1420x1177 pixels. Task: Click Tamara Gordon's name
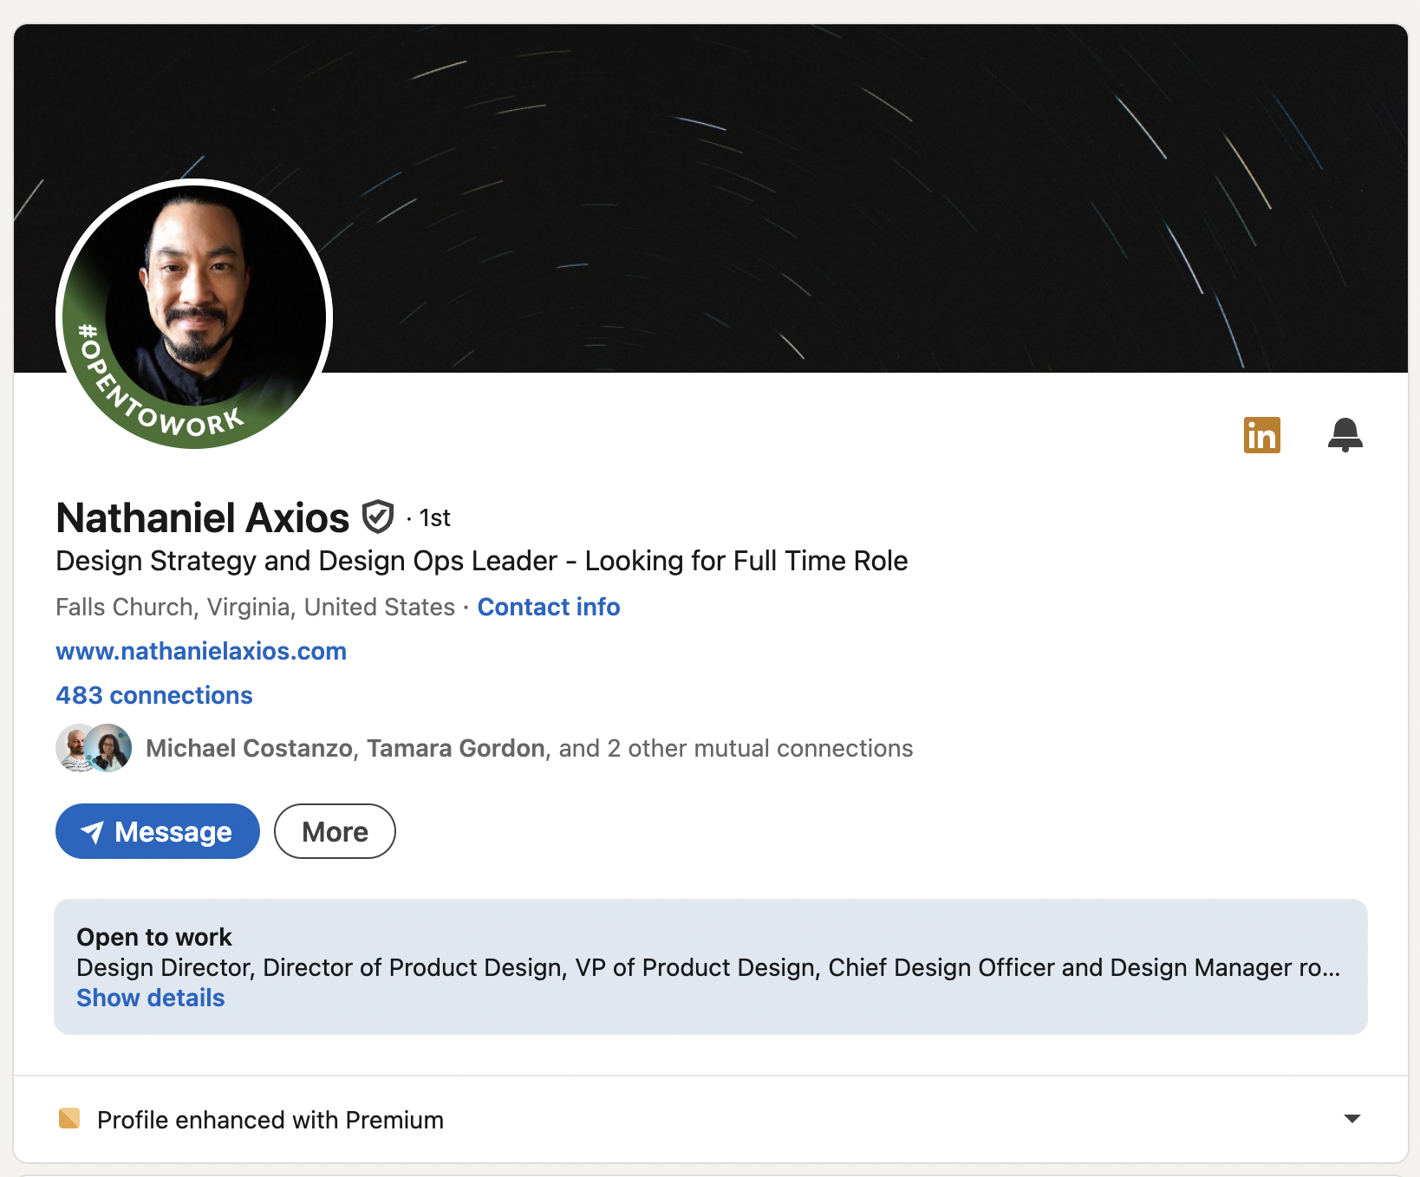454,748
